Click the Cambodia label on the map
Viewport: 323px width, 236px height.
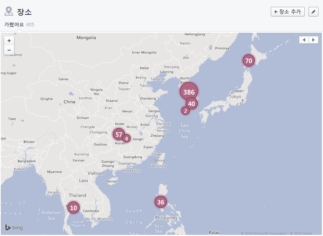[x=91, y=211]
